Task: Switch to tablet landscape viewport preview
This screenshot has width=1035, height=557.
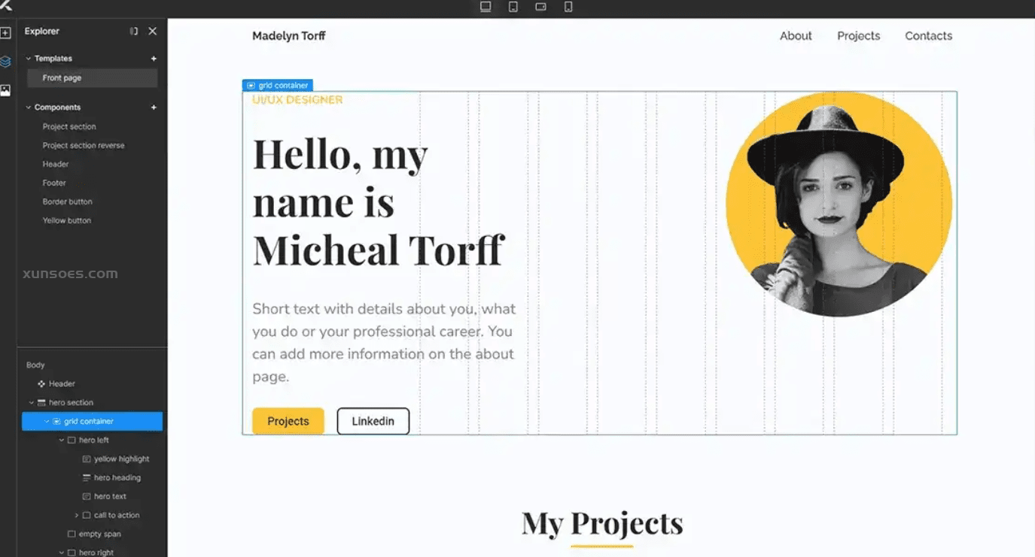Action: pos(540,7)
